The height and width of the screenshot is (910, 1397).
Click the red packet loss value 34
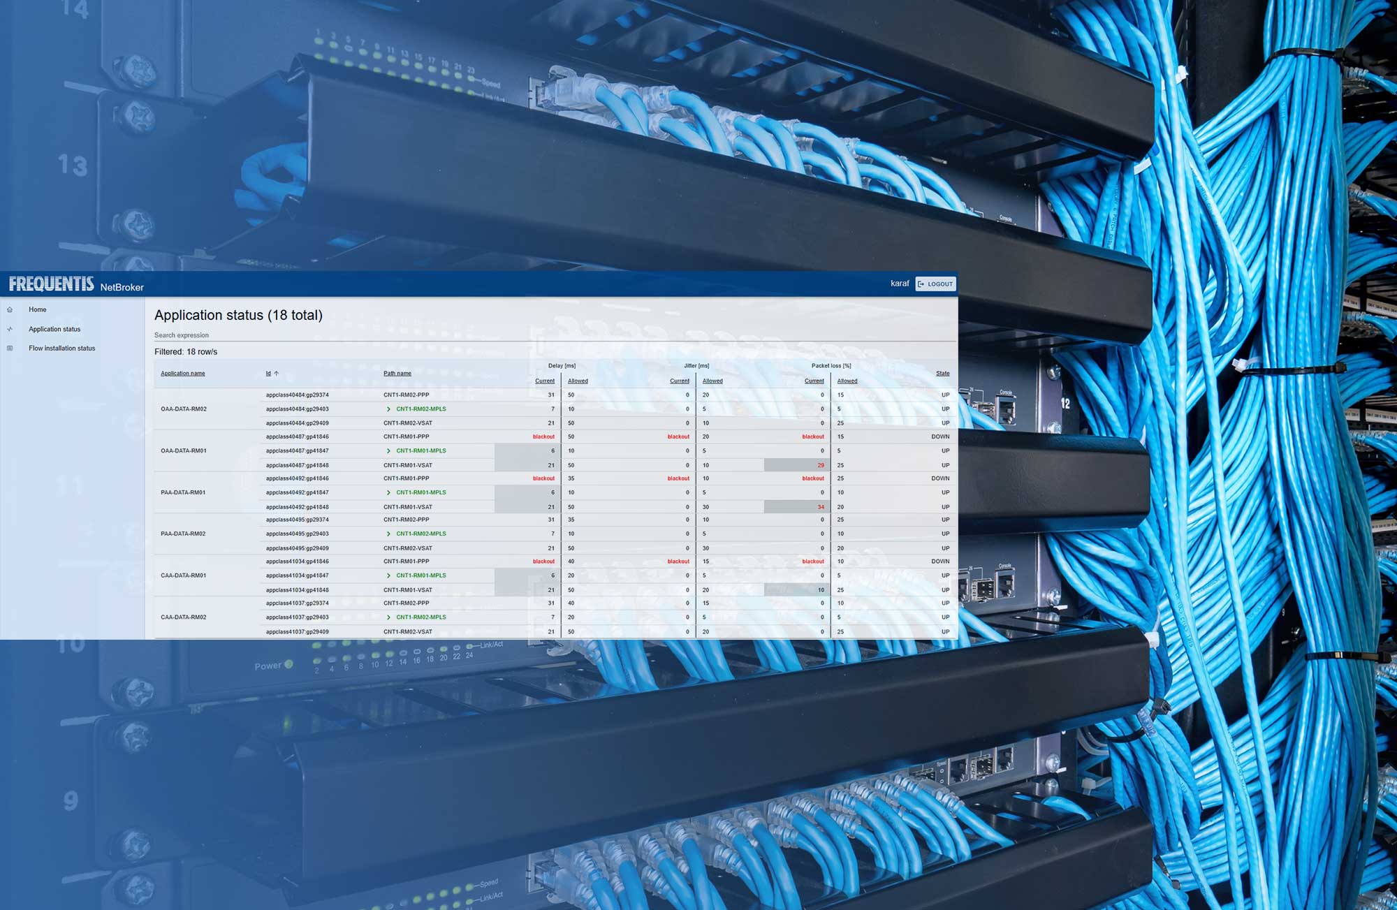[x=821, y=507]
